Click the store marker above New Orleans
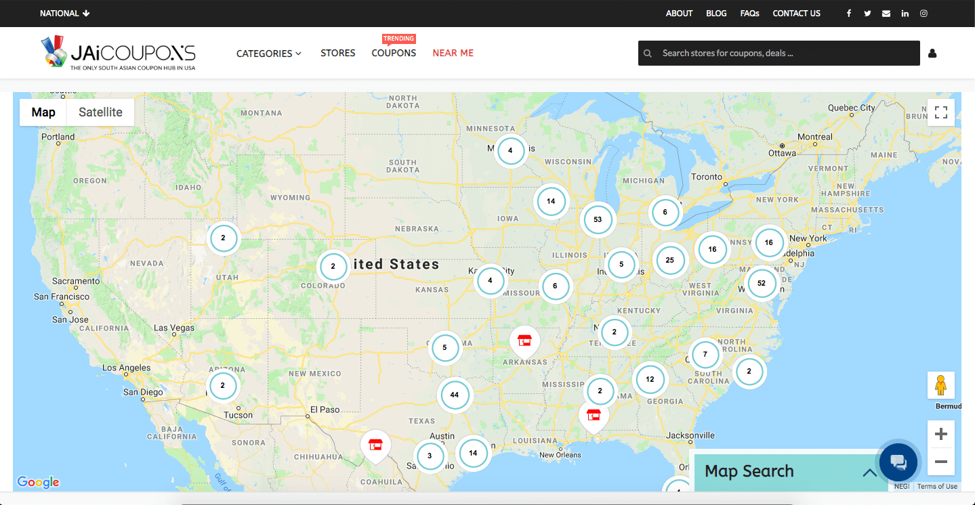Screen dimensions: 975x505 pyautogui.click(x=594, y=416)
